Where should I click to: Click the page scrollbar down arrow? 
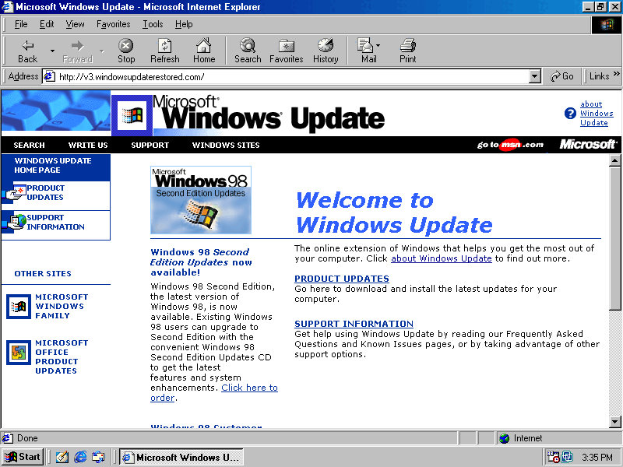(x=615, y=421)
